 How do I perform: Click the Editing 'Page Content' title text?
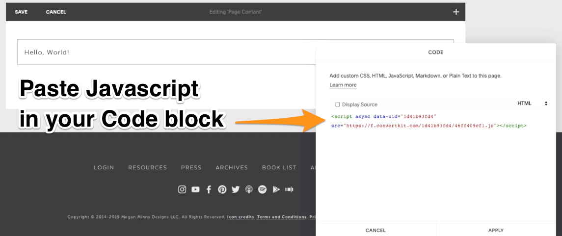[236, 12]
